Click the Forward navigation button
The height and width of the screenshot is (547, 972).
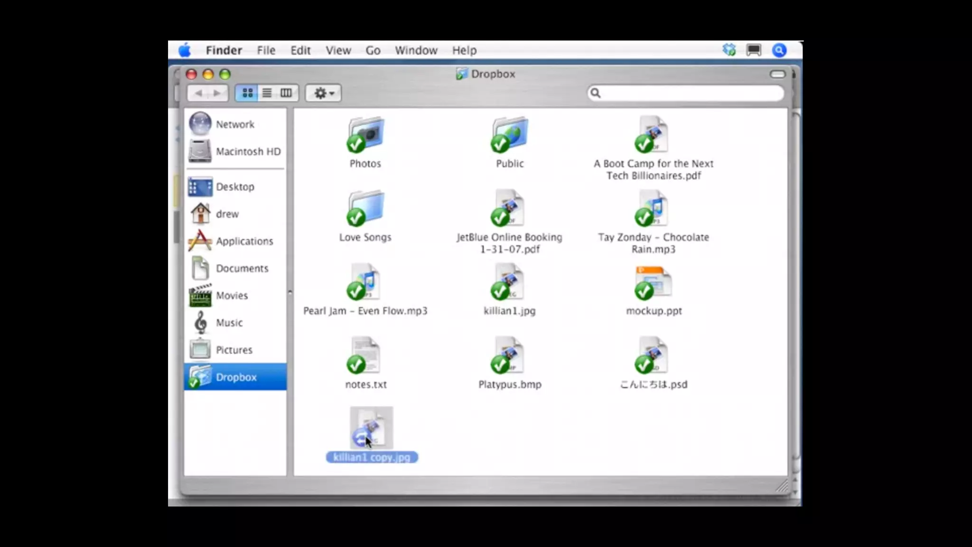coord(217,93)
